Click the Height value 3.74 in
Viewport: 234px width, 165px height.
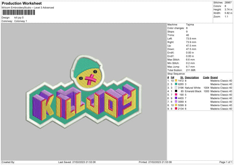pos(228,9)
